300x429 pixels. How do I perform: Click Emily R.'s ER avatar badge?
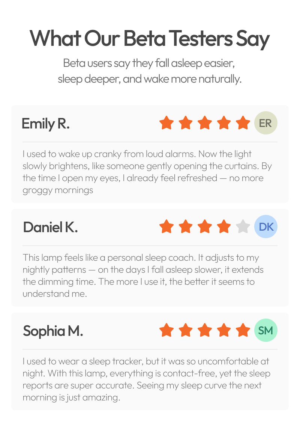(x=265, y=123)
